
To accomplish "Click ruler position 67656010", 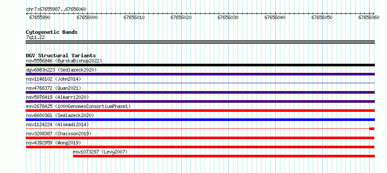I will (134, 17).
